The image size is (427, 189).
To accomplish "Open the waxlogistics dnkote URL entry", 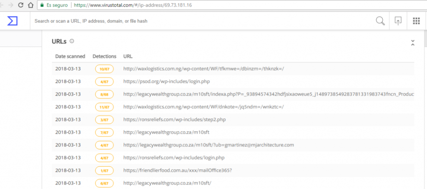I will (203, 107).
